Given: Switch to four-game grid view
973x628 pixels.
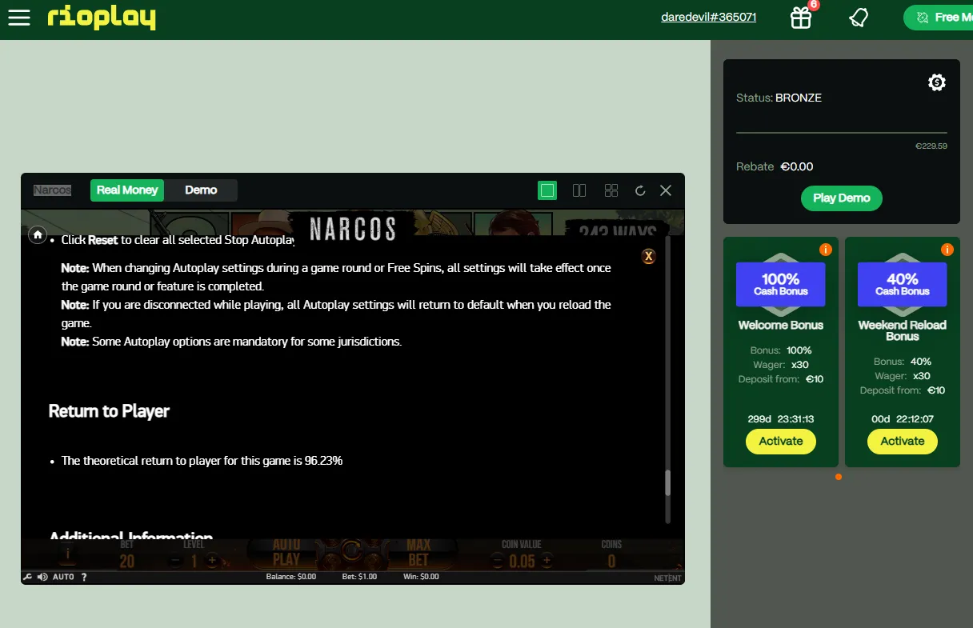Looking at the screenshot, I should coord(611,190).
